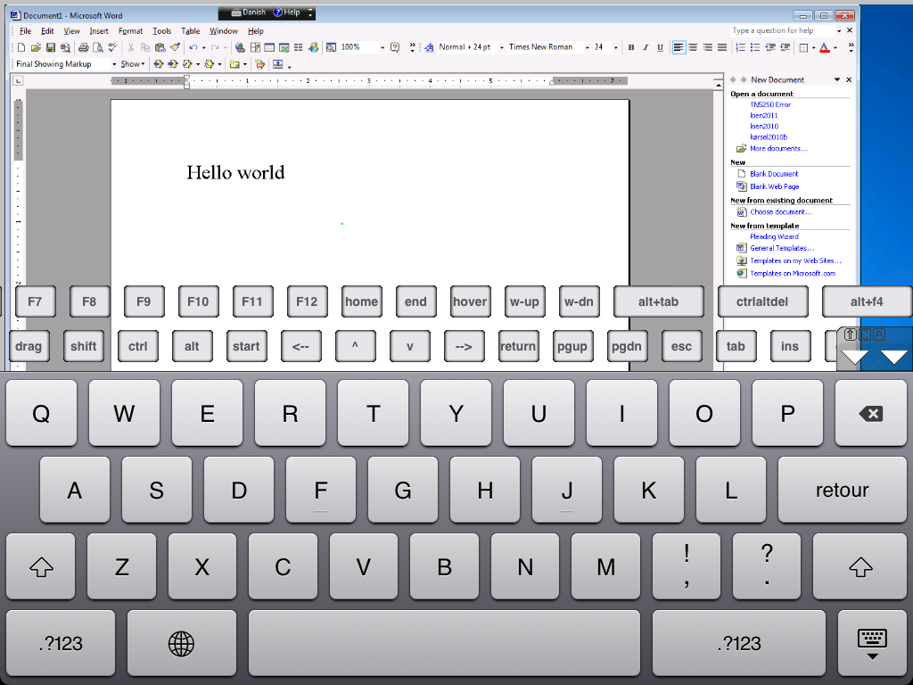Open More documents link
Screen dimensions: 913x685
coord(778,149)
